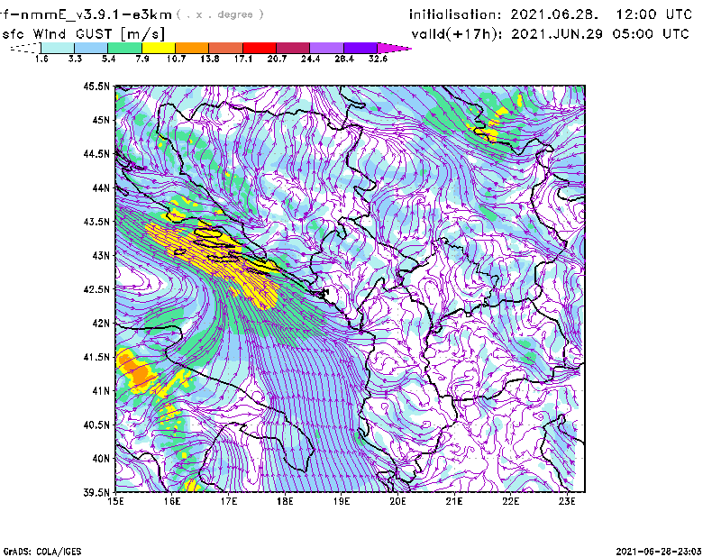Click the orange 10.7–13.8 legend swatch
Viewport: 721px width, 557px height.
(192, 48)
